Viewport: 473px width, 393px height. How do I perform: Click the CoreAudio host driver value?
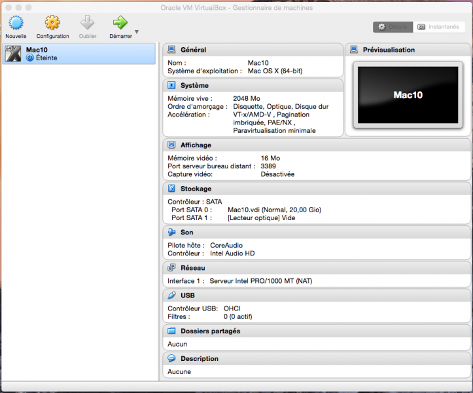(226, 245)
